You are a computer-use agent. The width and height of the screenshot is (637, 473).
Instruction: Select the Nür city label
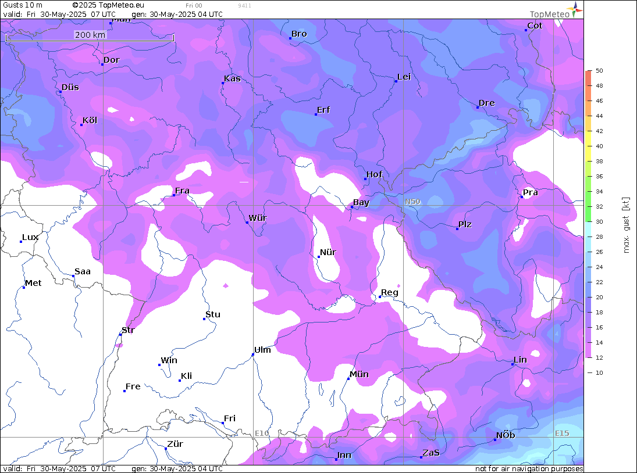click(328, 252)
